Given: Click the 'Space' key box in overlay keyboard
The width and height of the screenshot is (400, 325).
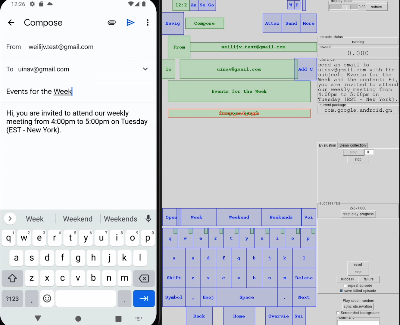Looking at the screenshot, I should pyautogui.click(x=247, y=297).
